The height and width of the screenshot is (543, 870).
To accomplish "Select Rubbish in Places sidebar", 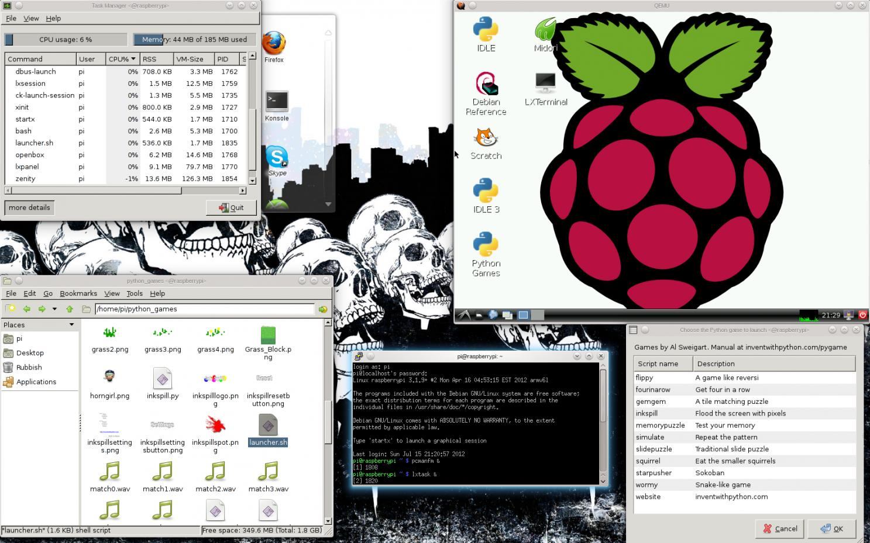I will [x=40, y=368].
